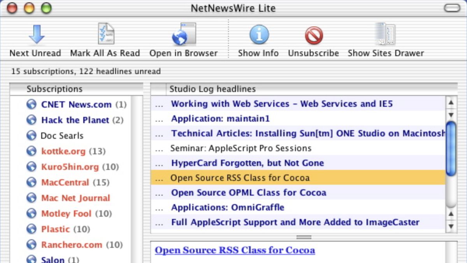Click the globe icon beside Salon
The width and height of the screenshot is (467, 263).
pyautogui.click(x=32, y=259)
